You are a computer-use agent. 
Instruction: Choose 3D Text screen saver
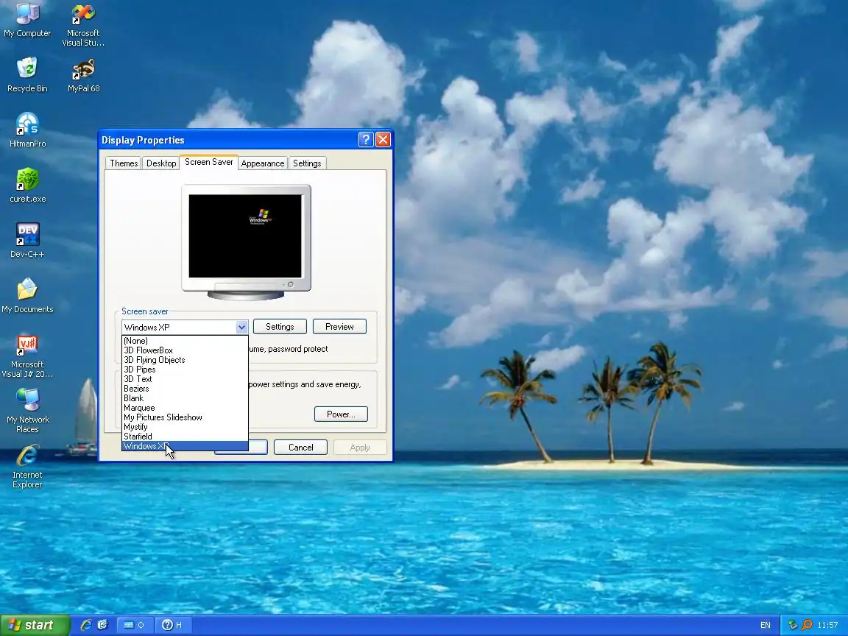185,379
